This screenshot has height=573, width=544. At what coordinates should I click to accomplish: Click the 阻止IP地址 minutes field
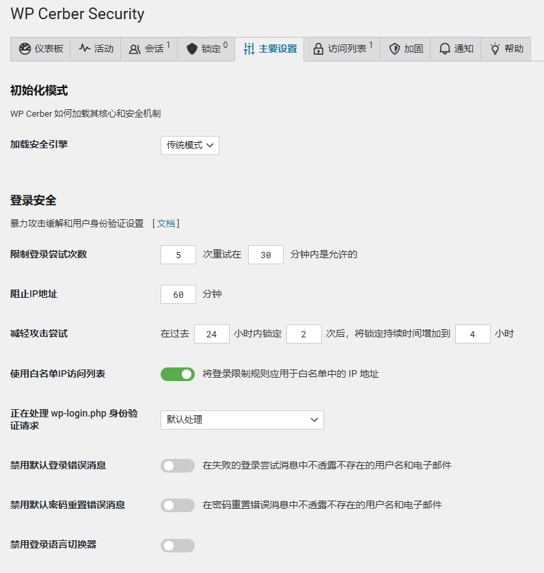tap(178, 294)
